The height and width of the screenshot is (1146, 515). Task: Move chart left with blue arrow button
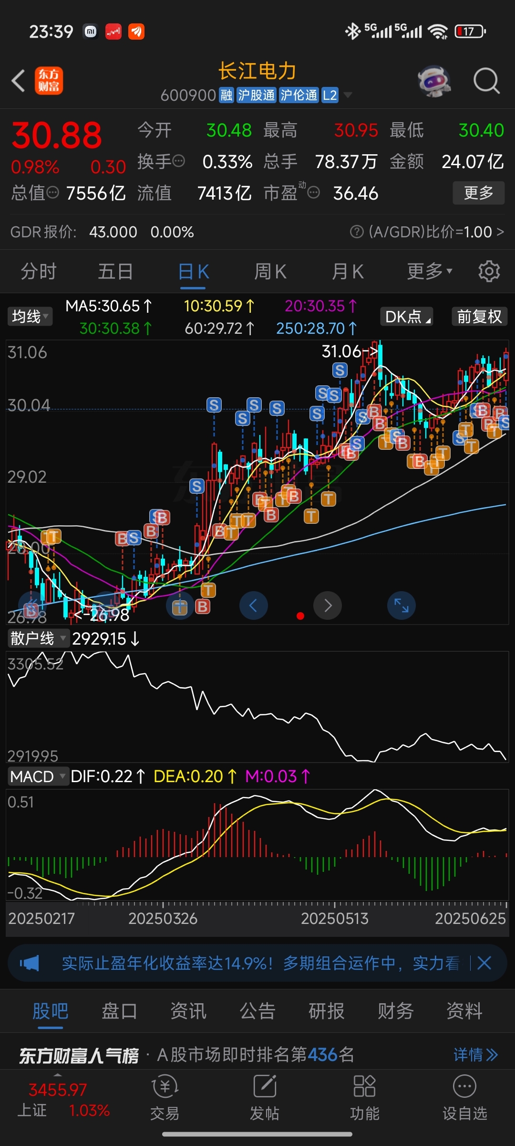click(253, 605)
